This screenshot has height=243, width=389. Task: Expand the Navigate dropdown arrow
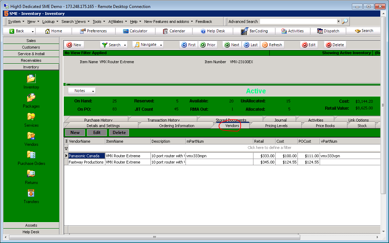tap(161, 45)
